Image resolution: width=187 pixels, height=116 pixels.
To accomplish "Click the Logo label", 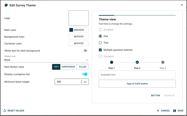I will pyautogui.click(x=7, y=18).
